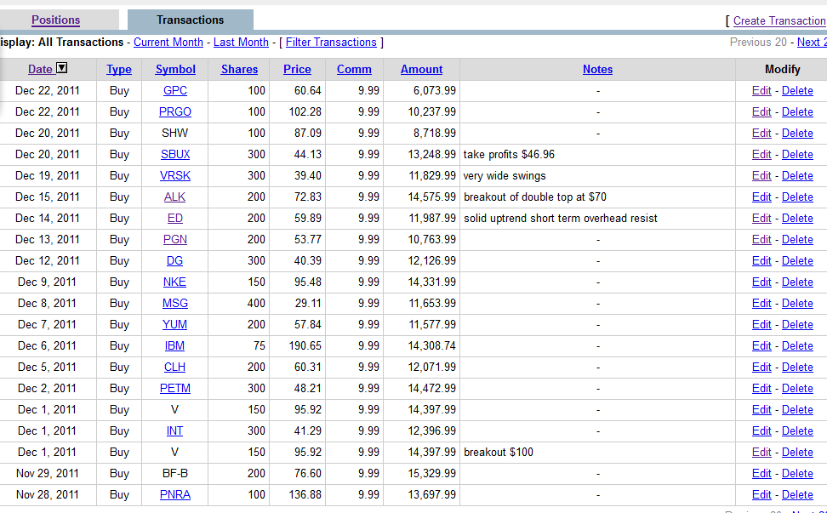Delete the MSG transaction
The width and height of the screenshot is (827, 513).
pos(797,303)
